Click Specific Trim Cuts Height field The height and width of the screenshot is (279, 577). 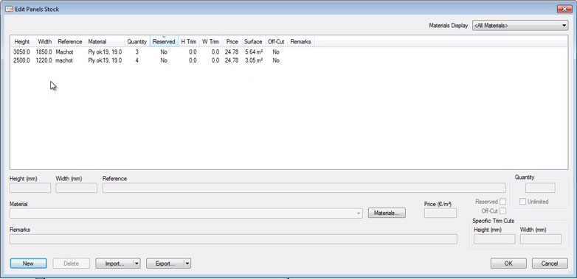pos(494,239)
